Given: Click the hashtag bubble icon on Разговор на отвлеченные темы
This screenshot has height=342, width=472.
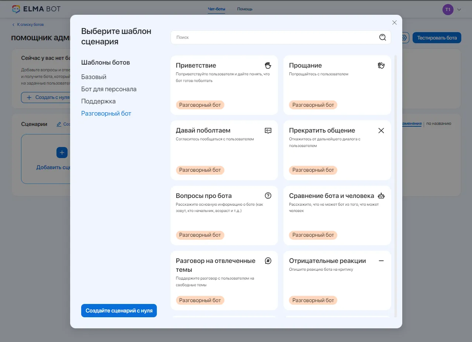Looking at the screenshot, I should (x=268, y=261).
